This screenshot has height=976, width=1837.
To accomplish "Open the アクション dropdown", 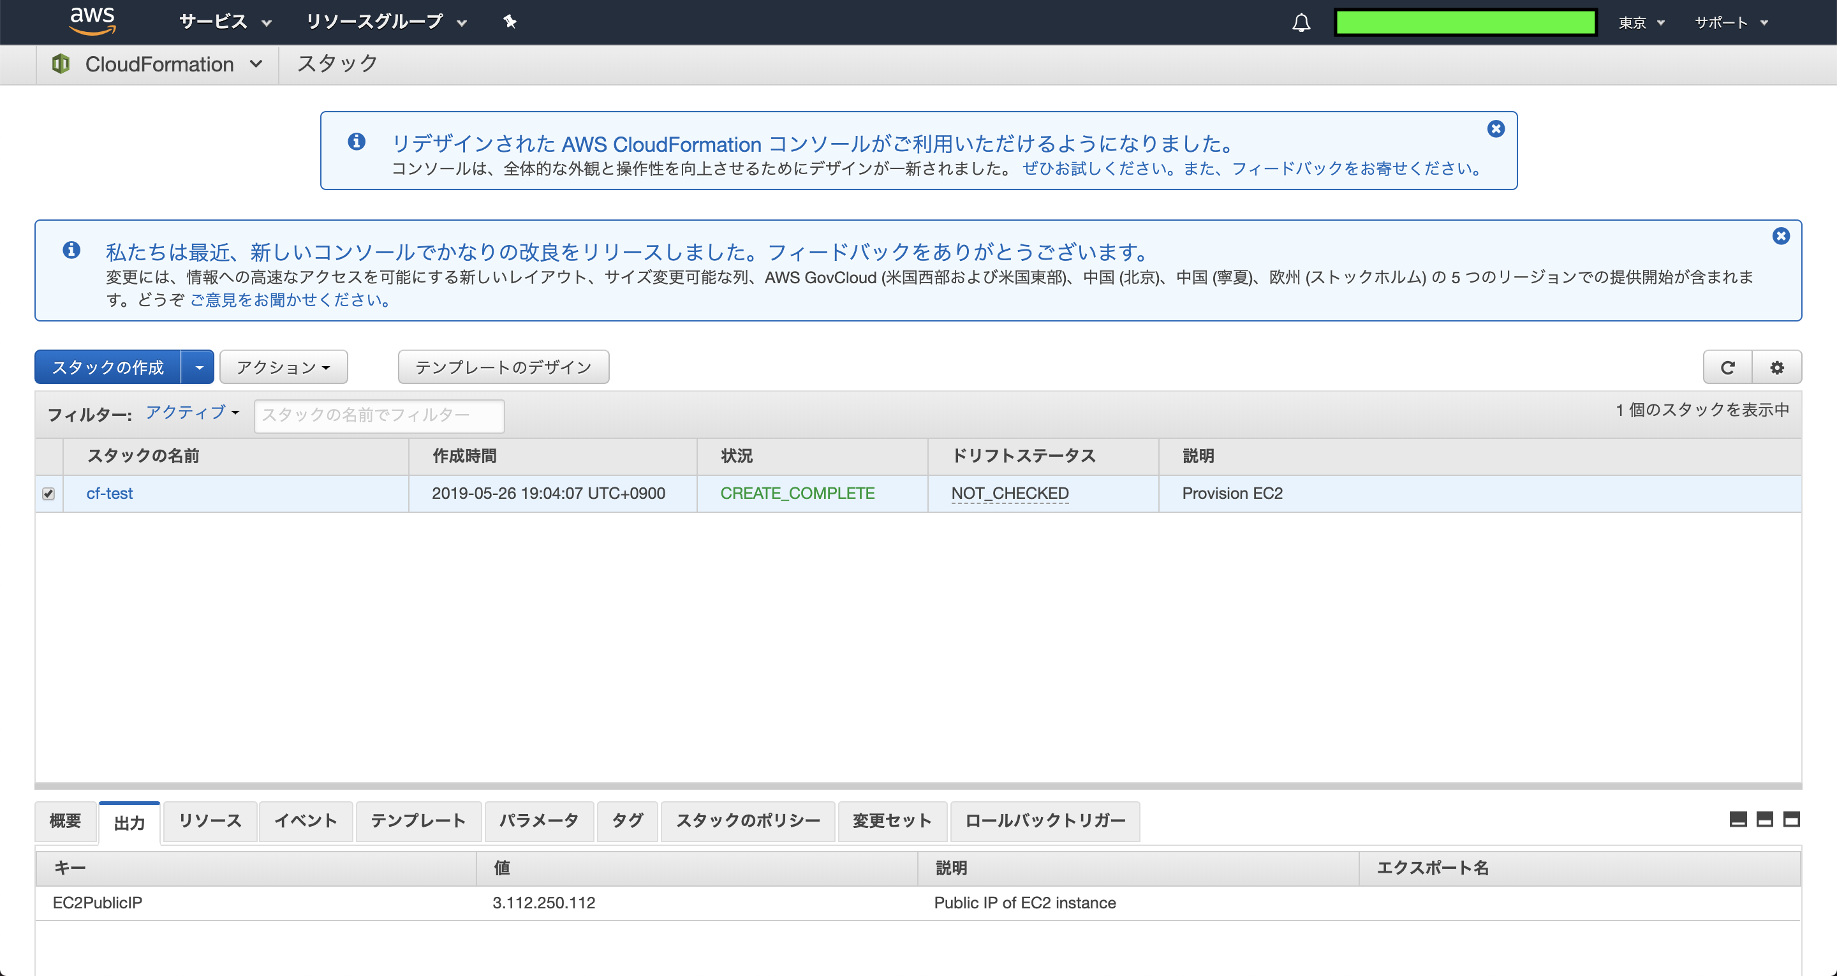I will click(283, 367).
